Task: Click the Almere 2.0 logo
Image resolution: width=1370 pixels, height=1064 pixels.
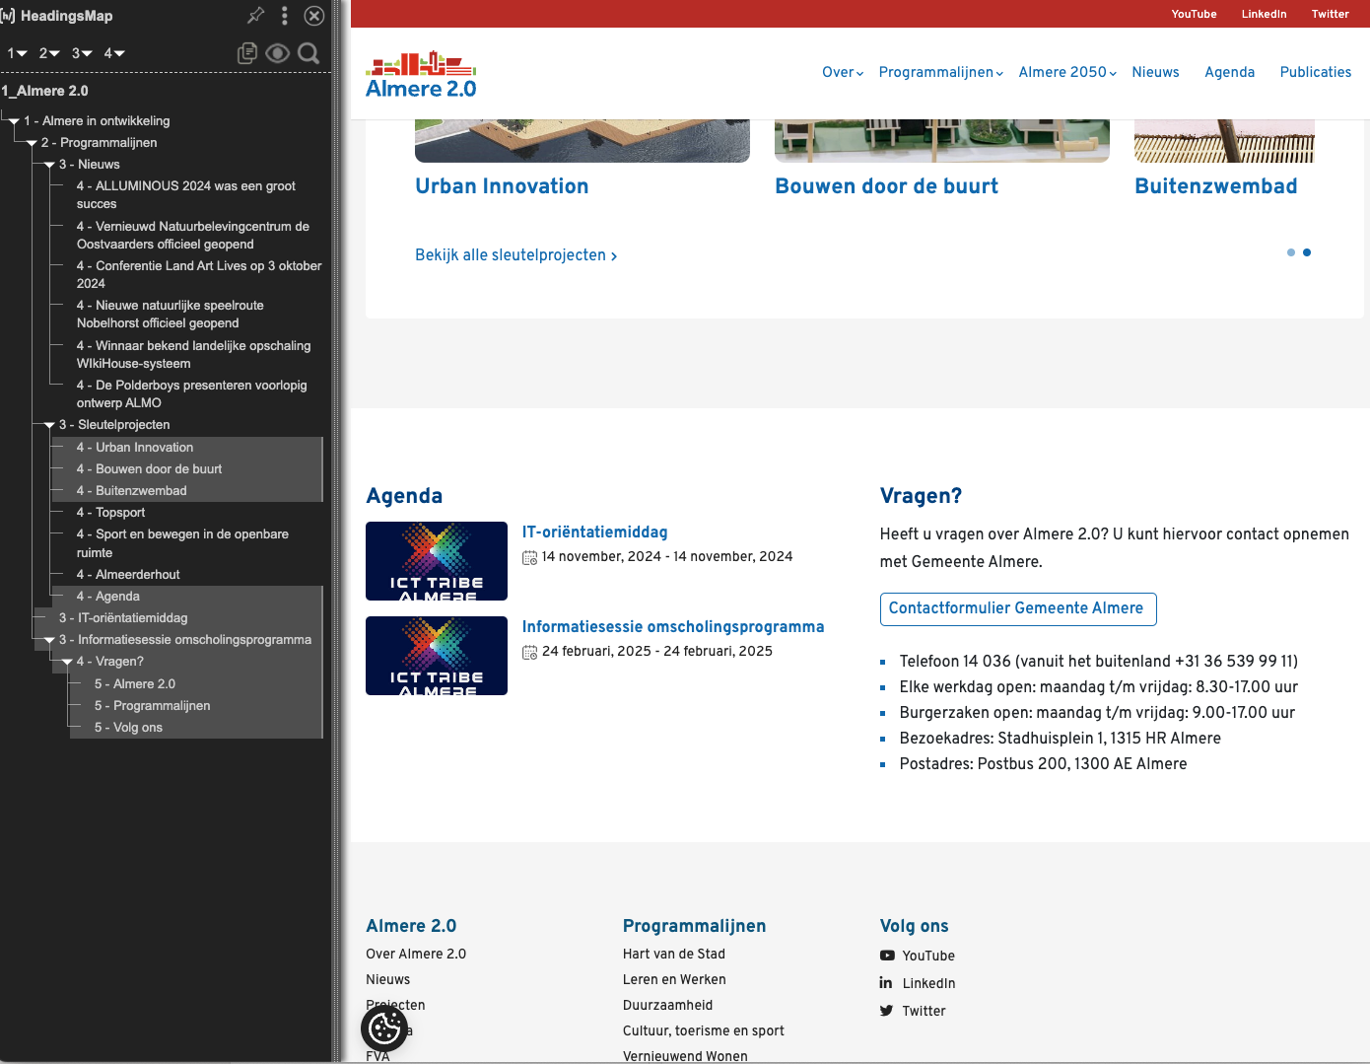Action: [421, 75]
